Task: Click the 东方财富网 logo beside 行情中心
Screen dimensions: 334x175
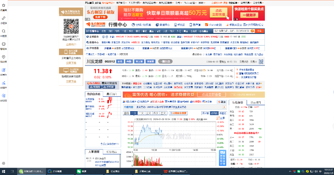Action: pyautogui.click(x=96, y=24)
